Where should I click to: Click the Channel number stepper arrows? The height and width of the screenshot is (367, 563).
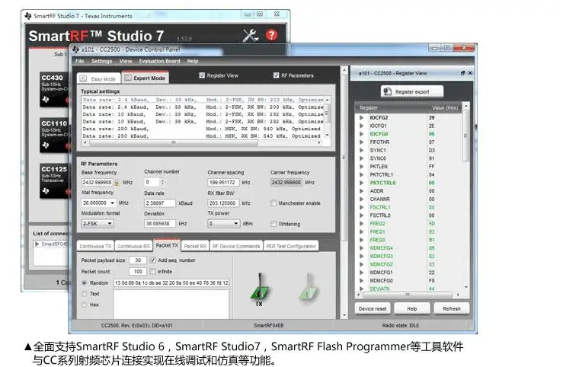coord(162,182)
